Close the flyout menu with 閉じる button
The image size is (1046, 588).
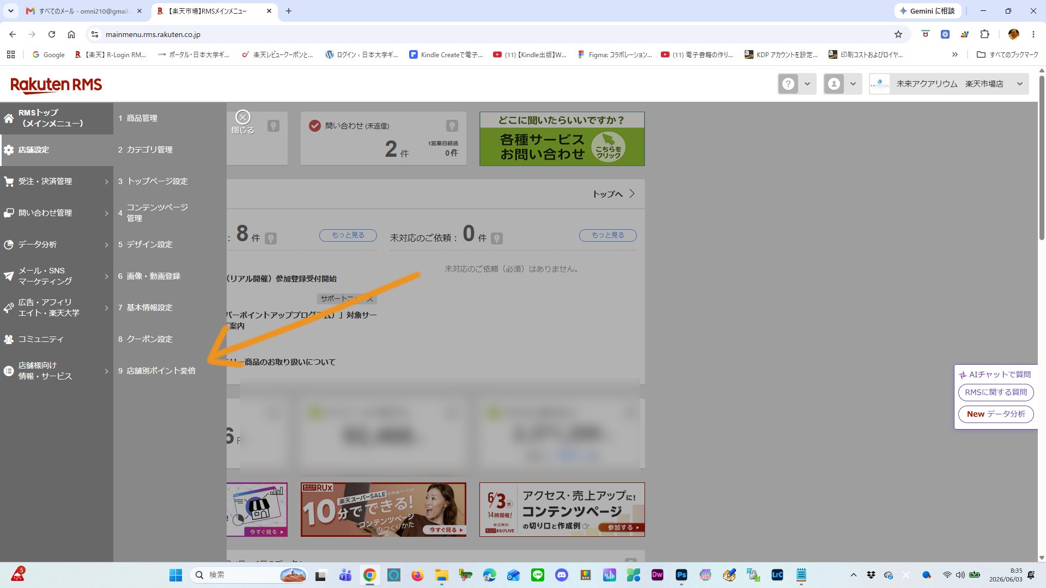[x=243, y=122]
